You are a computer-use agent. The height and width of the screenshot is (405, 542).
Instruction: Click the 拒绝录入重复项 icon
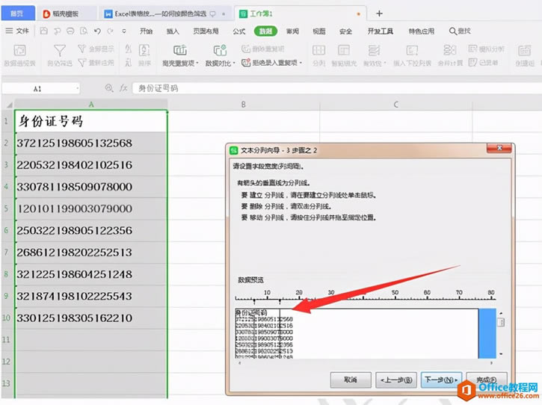click(x=245, y=63)
